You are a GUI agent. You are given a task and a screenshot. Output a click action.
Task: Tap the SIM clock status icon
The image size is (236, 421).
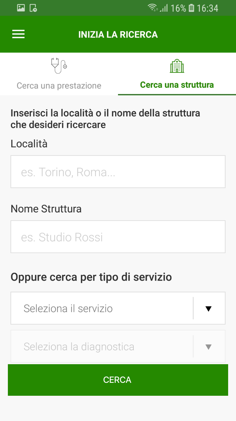(33, 8)
